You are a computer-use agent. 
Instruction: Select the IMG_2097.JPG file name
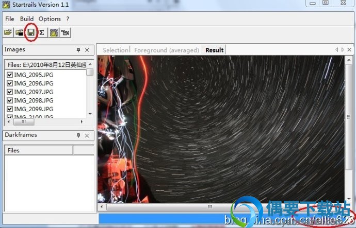(34, 92)
